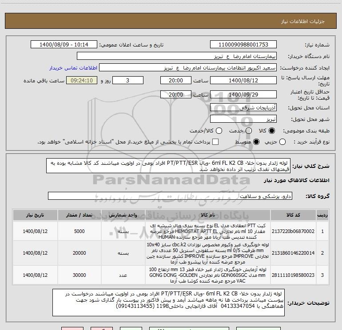Click the delivery province آذربایجان شرقی field
The width and height of the screenshot is (342, 330).
(x=243, y=108)
